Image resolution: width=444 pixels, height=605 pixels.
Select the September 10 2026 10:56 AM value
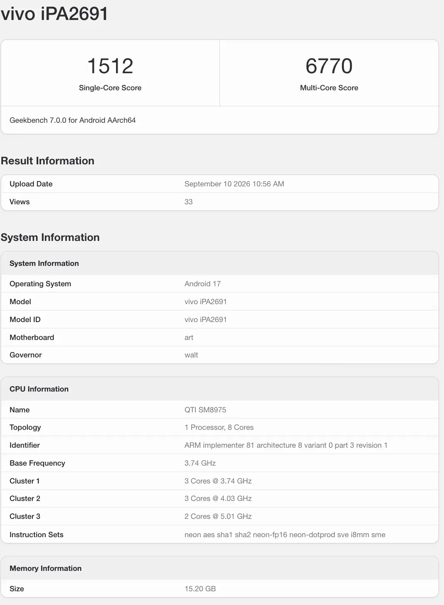234,184
